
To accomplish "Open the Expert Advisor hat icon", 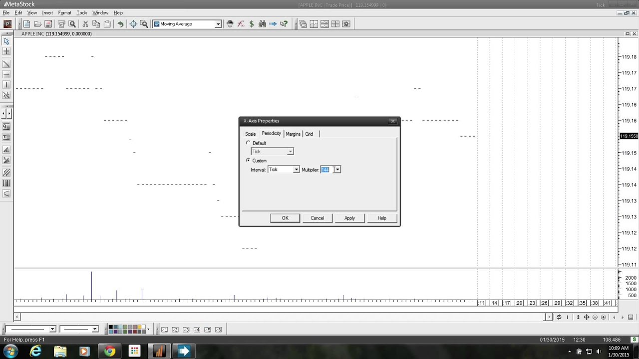I will click(230, 24).
